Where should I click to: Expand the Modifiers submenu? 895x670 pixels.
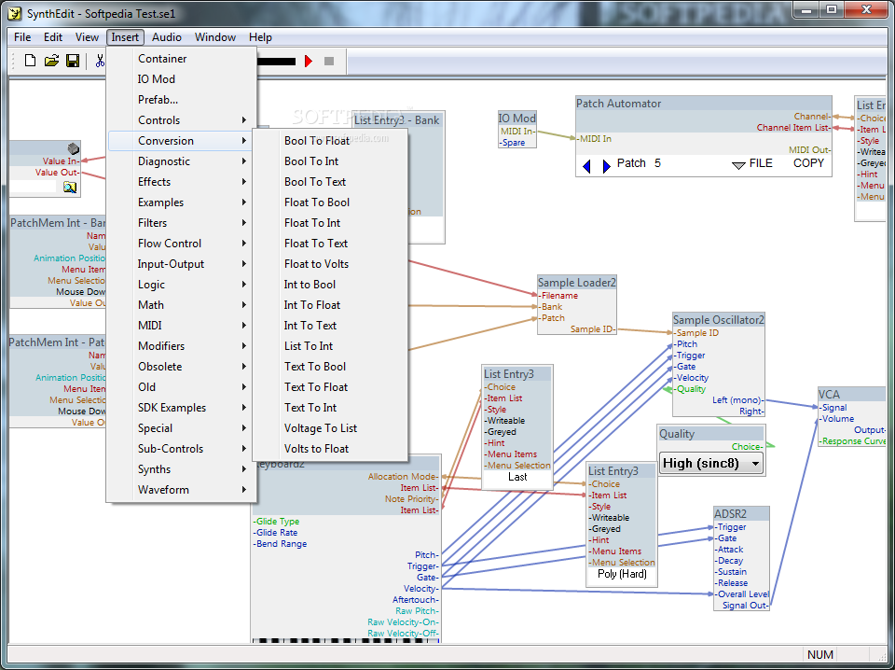(x=182, y=347)
